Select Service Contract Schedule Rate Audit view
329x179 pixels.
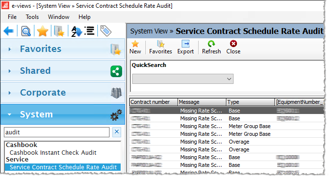tap(63, 167)
